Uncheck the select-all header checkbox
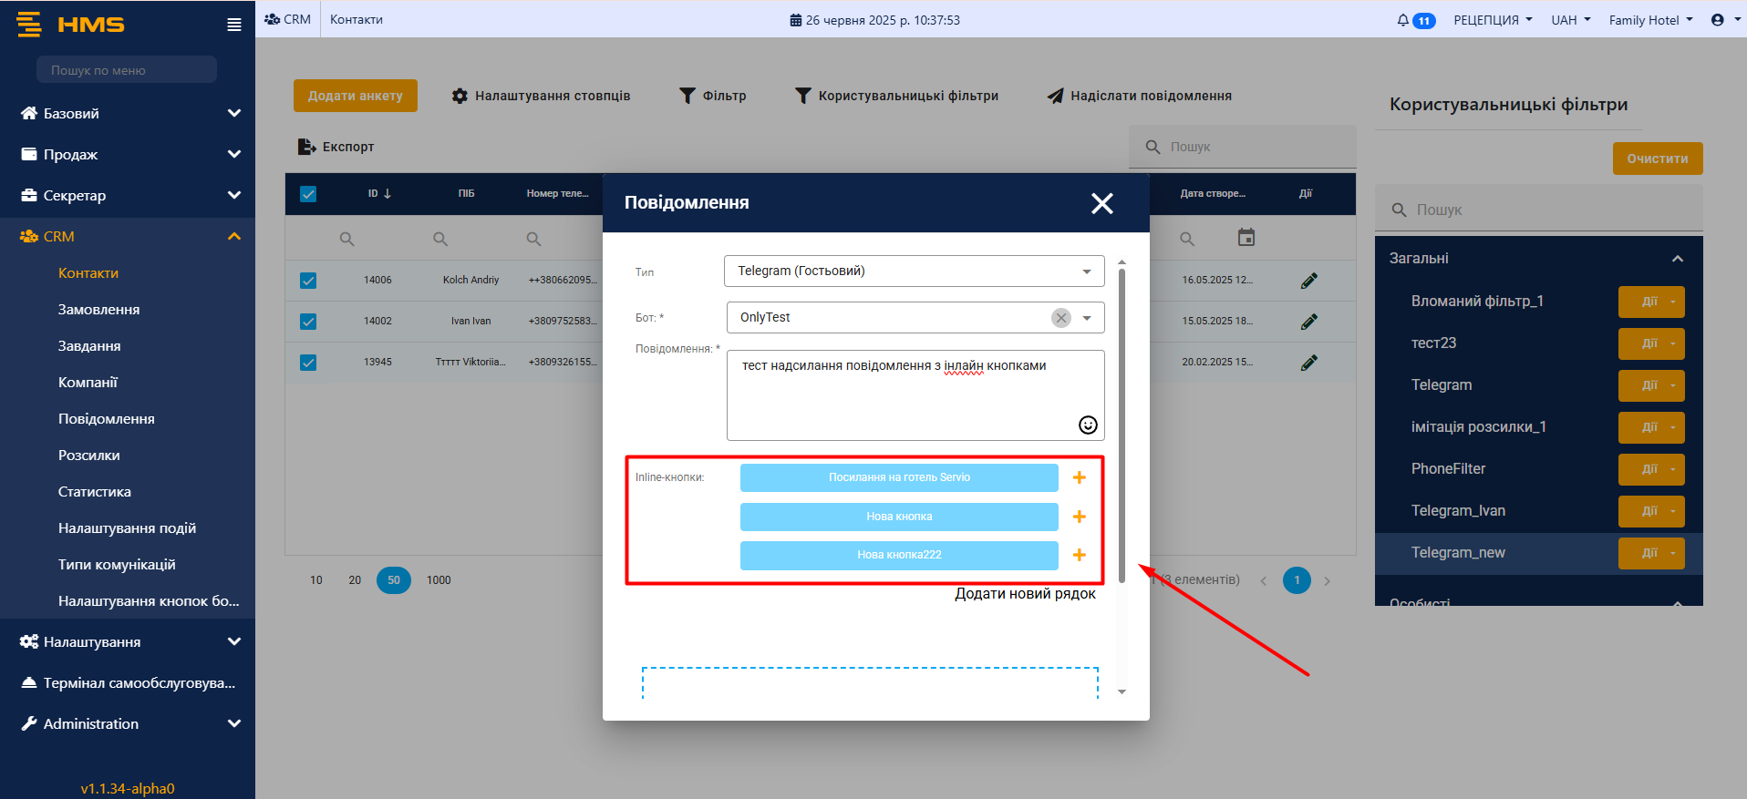This screenshot has width=1747, height=799. click(x=308, y=194)
